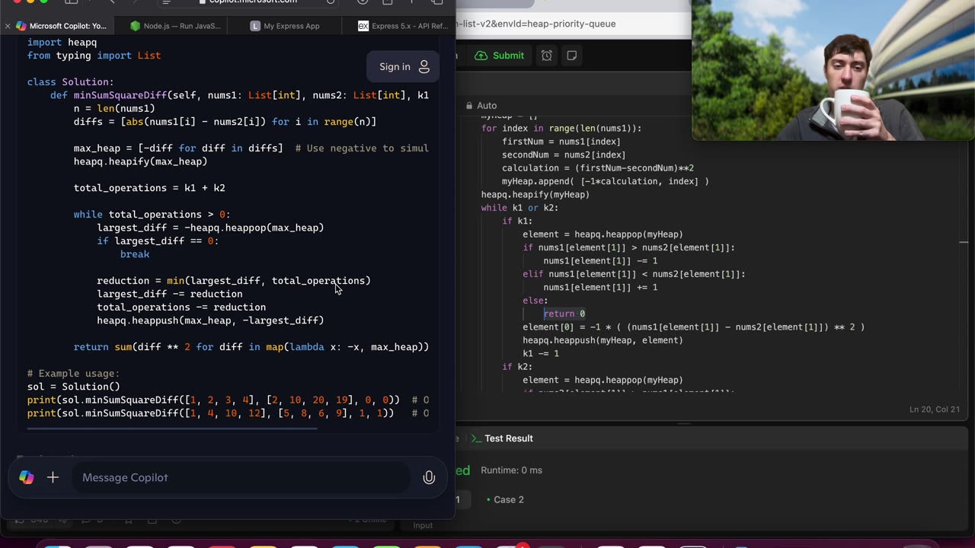Switch to the Node.js — Run JavaScript tab
This screenshot has width=975, height=548.
175,26
